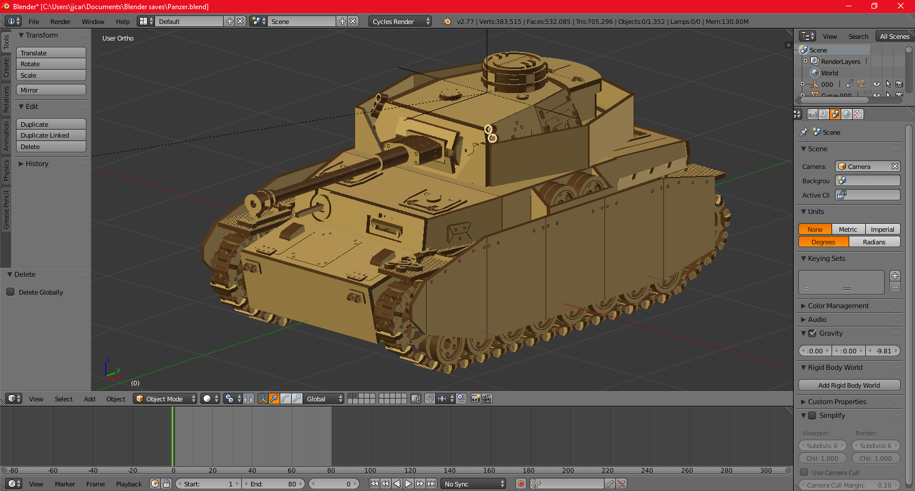The width and height of the screenshot is (915, 491).
Task: Open the outliner editor type selector
Action: pyautogui.click(x=807, y=36)
